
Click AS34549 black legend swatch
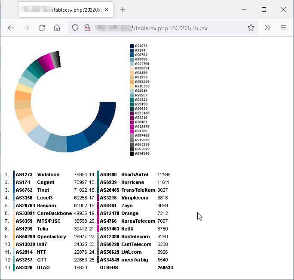click(x=132, y=153)
